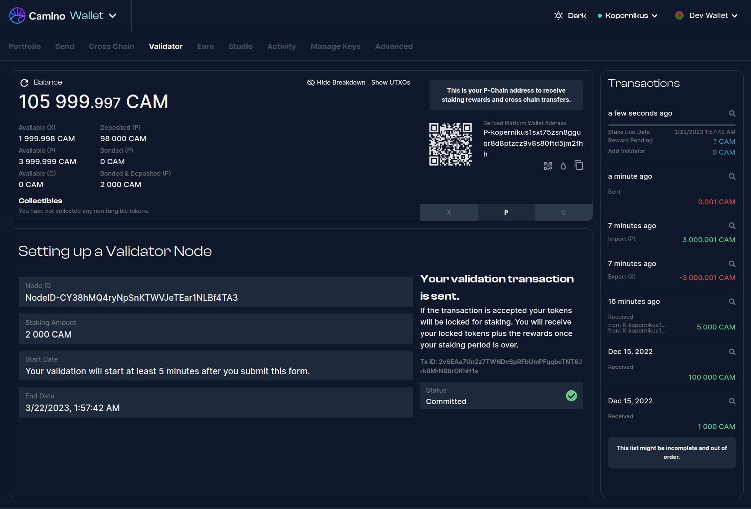This screenshot has height=509, width=751.
Task: Open the Kopernikus network dropdown
Action: pyautogui.click(x=628, y=16)
